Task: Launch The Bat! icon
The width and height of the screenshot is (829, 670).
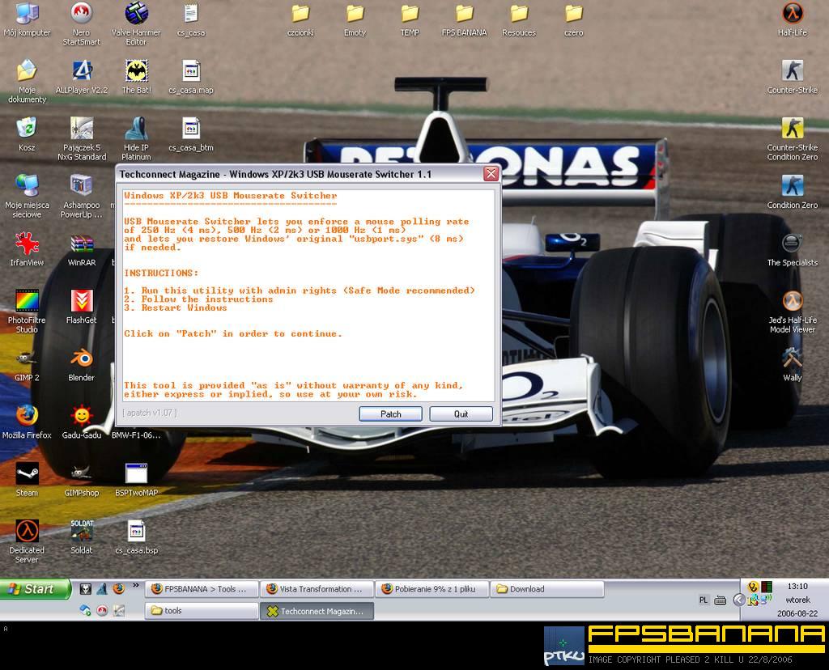Action: coord(136,77)
